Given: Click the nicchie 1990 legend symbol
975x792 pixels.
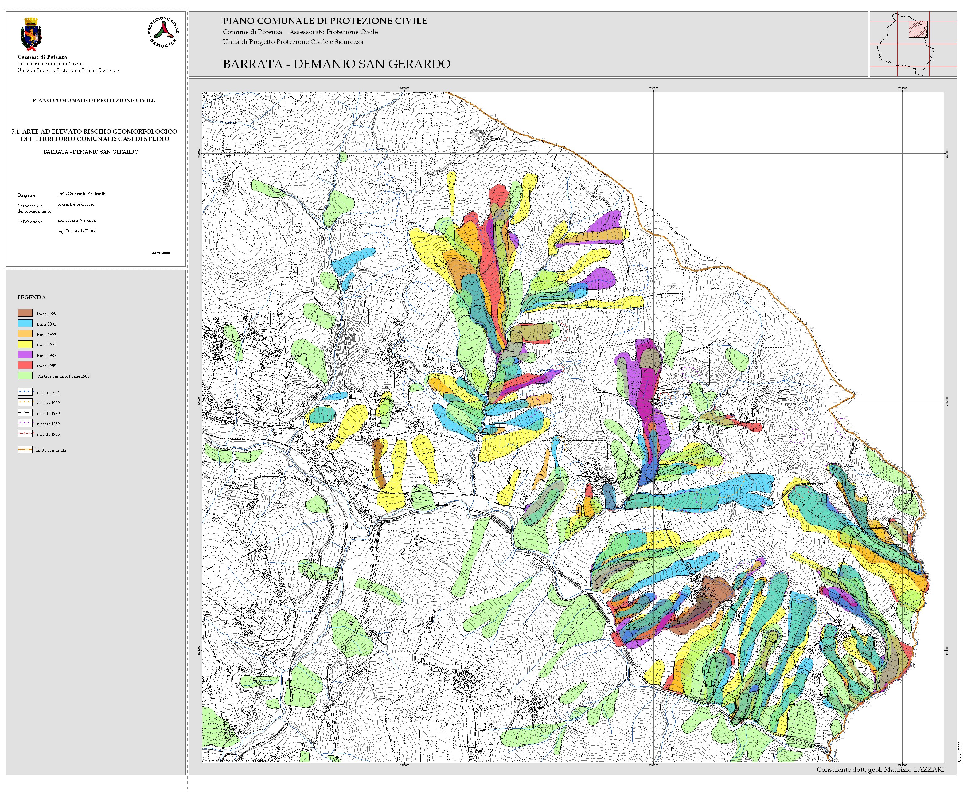Looking at the screenshot, I should click(x=25, y=413).
